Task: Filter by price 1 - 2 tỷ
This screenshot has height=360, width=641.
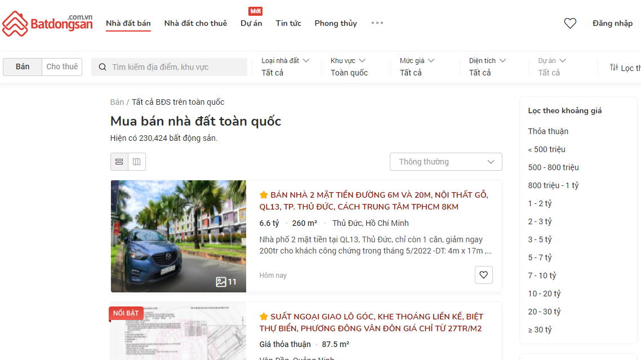Action: click(x=540, y=203)
